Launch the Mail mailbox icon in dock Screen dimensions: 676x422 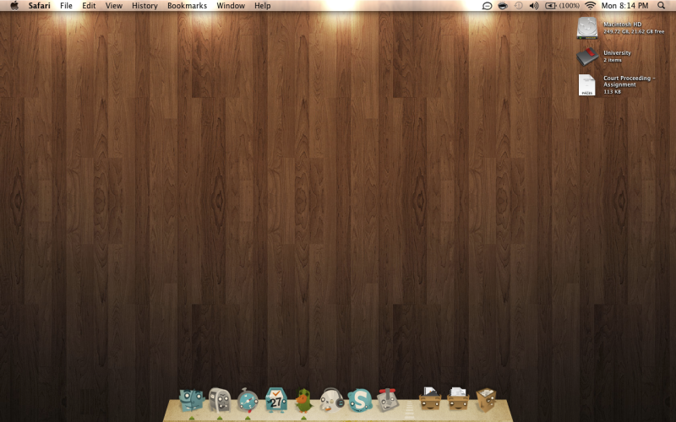220,400
